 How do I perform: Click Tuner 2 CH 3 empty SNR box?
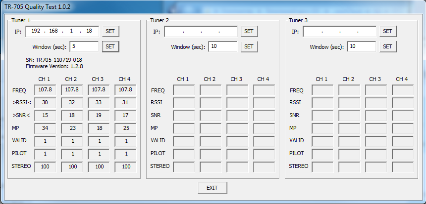coord(237,116)
